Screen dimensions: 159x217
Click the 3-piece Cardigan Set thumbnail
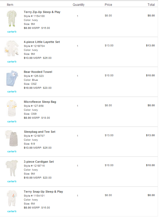(12, 168)
